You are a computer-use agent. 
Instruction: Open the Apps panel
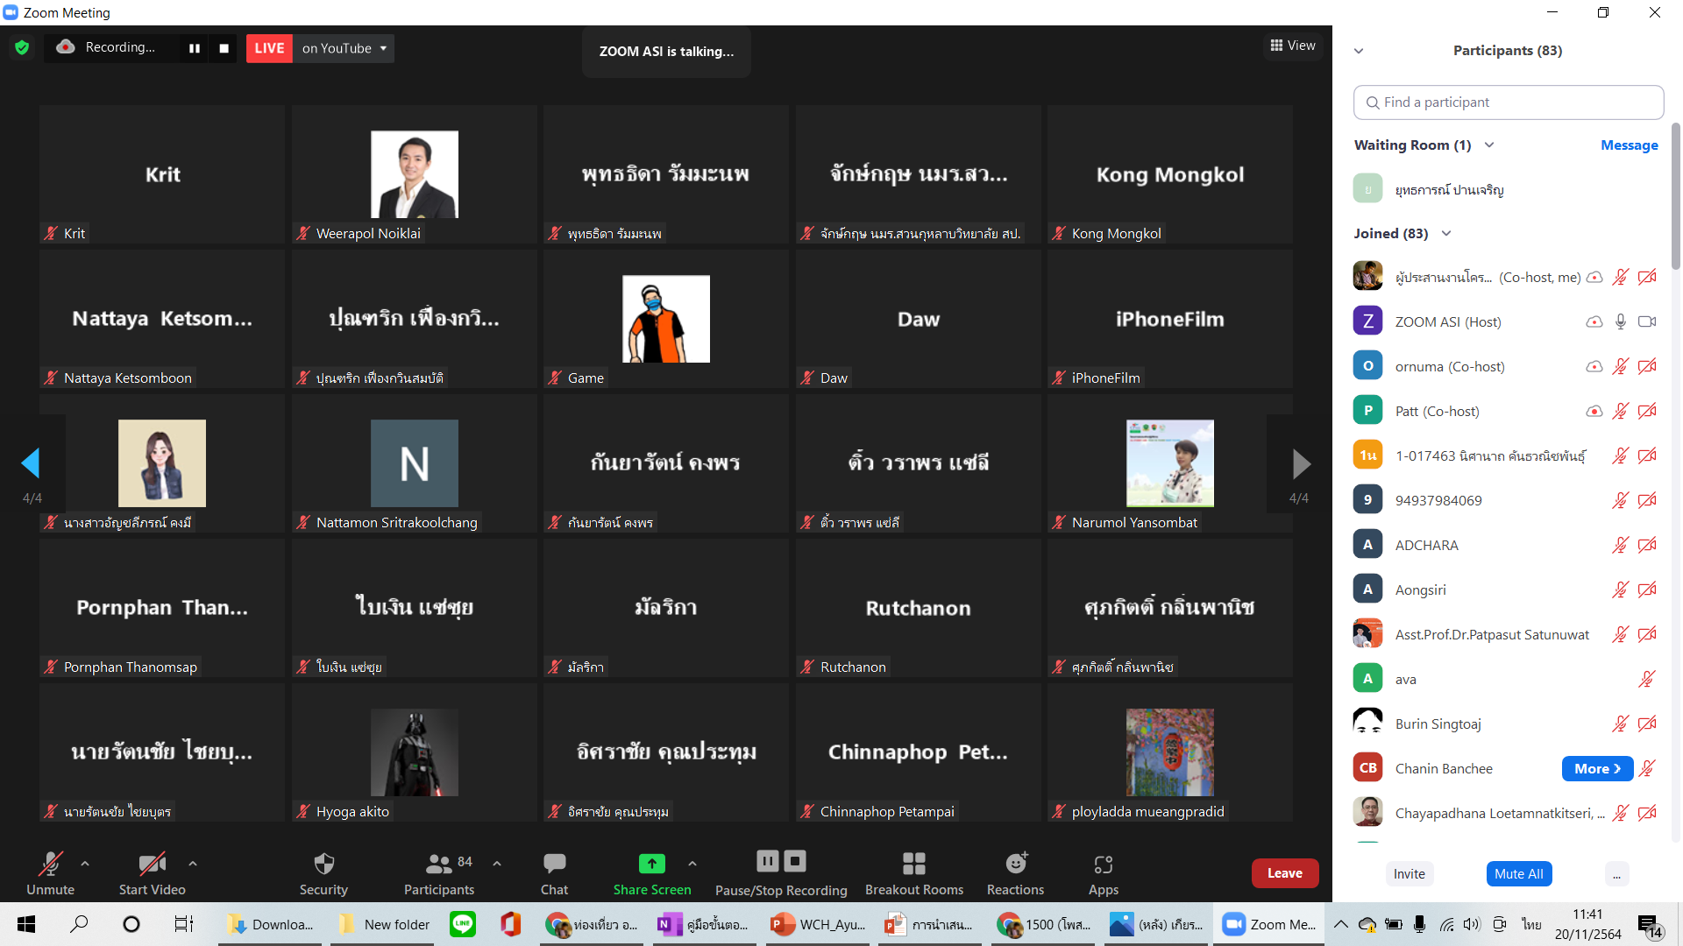point(1104,873)
